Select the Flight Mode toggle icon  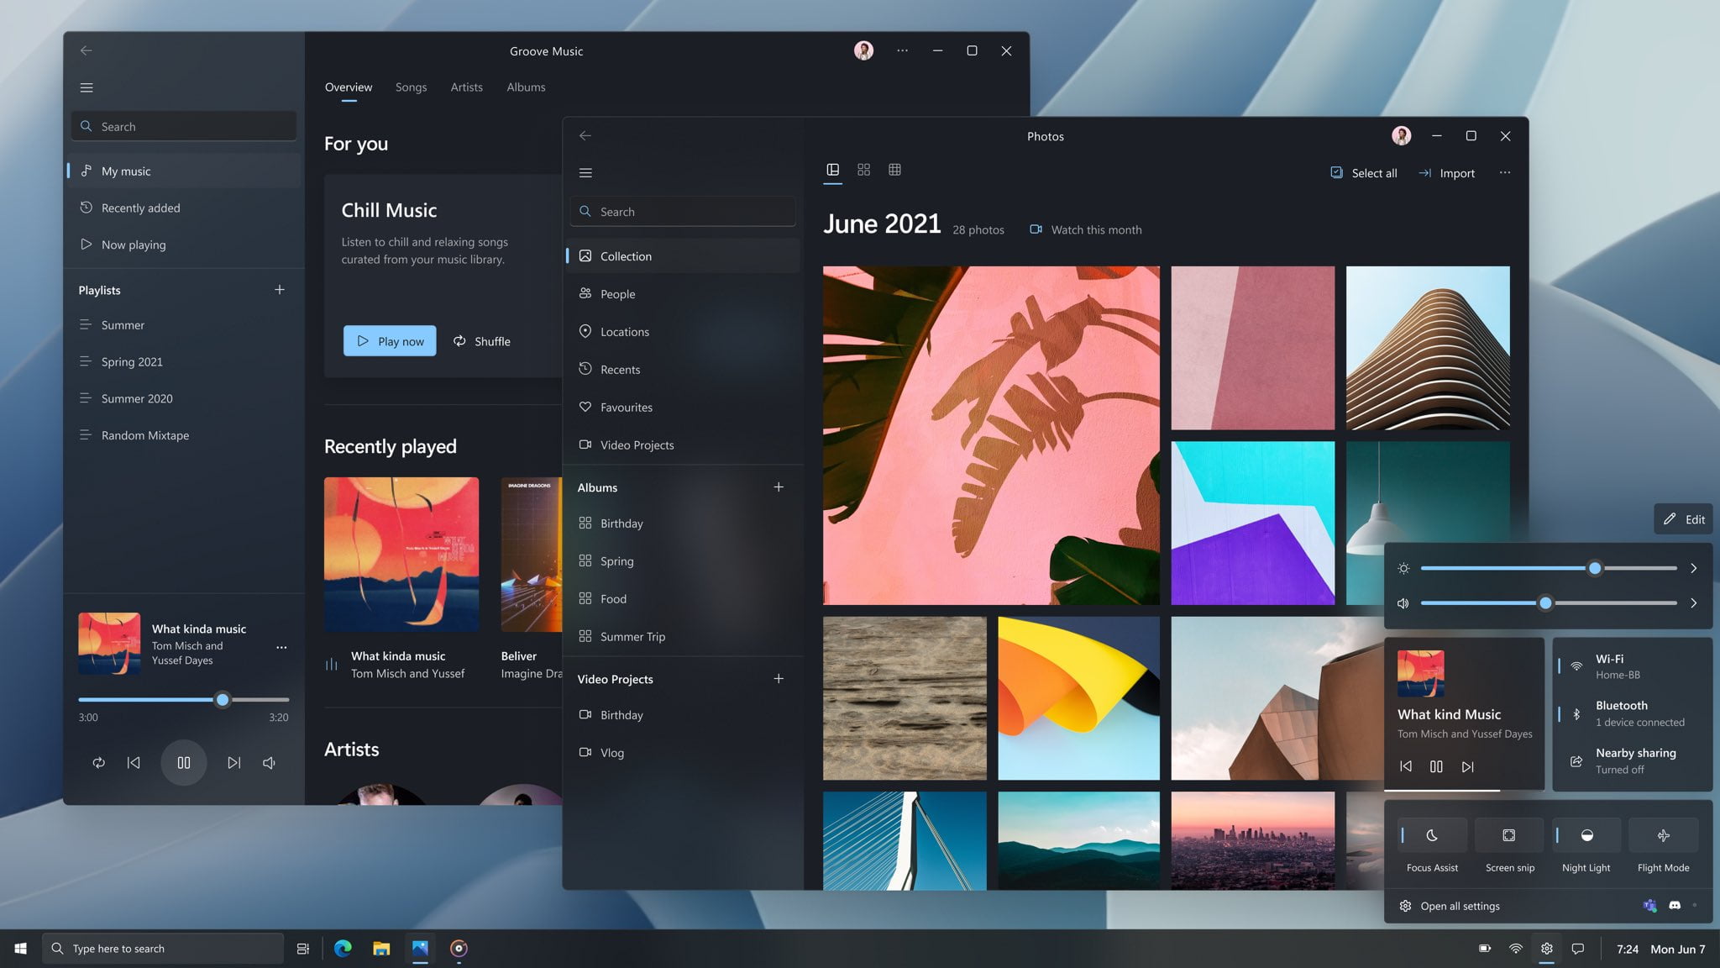[1663, 835]
